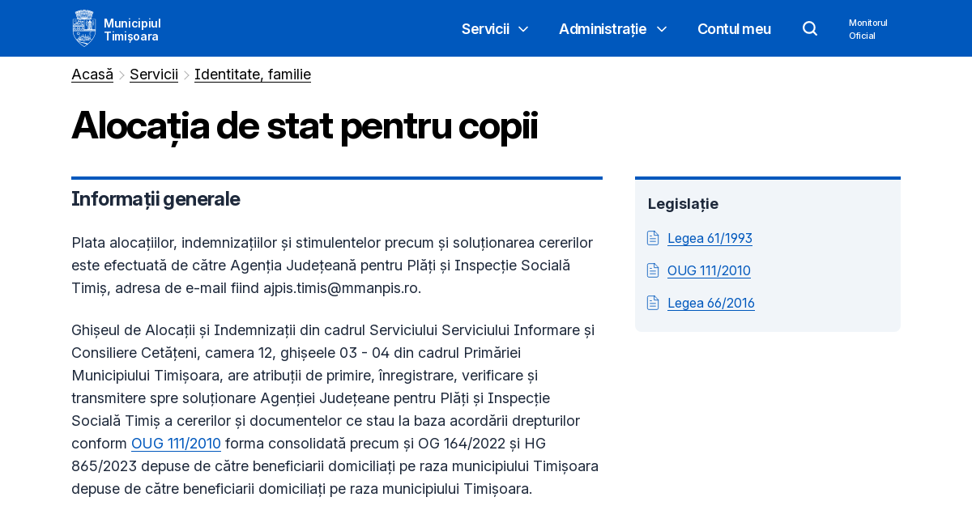Click the Legea 66/2016 link
The image size is (972, 510).
710,303
